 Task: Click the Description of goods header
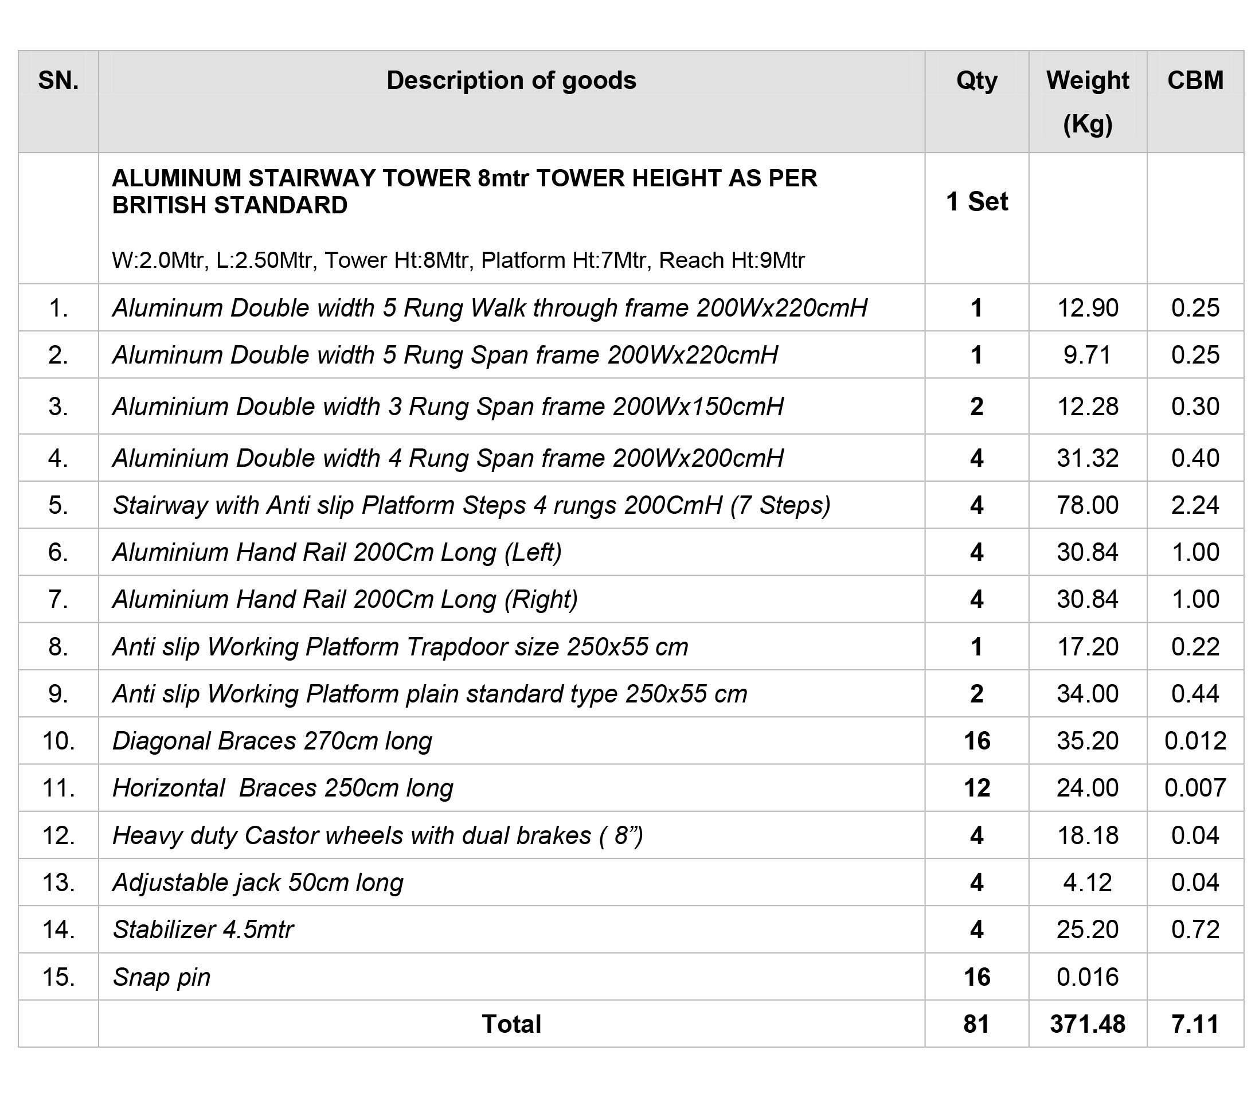pos(511,80)
